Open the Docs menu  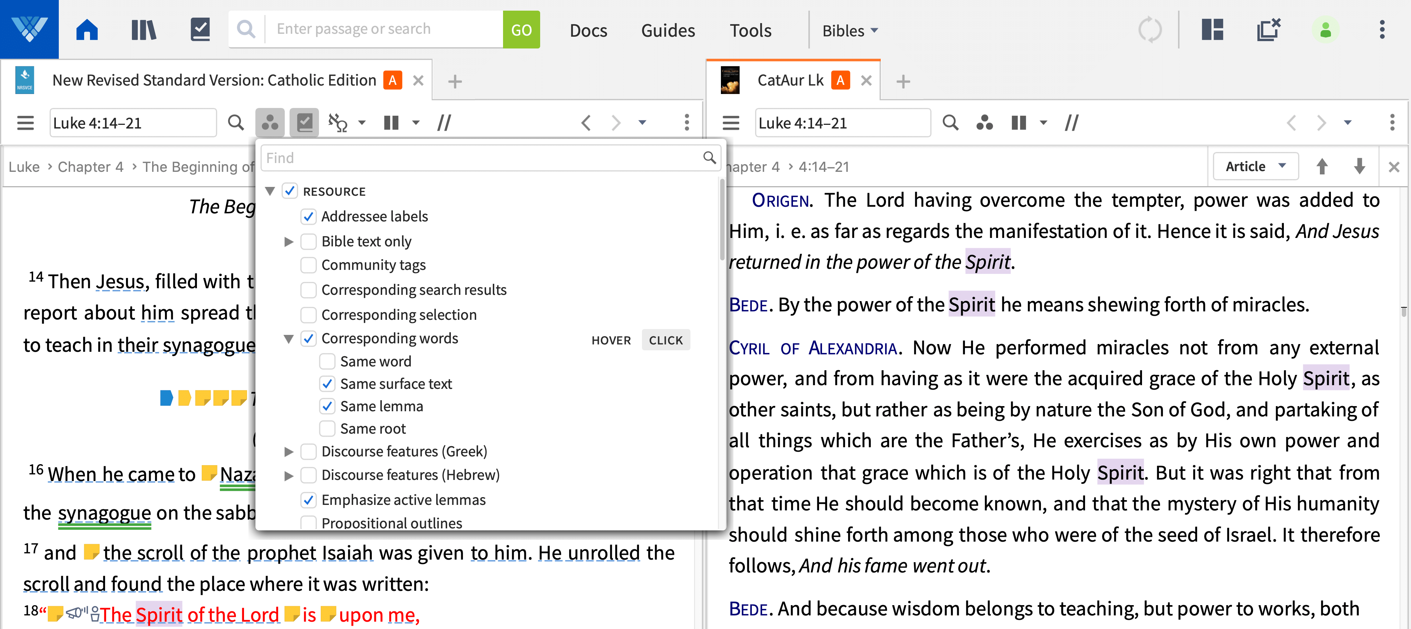[588, 30]
